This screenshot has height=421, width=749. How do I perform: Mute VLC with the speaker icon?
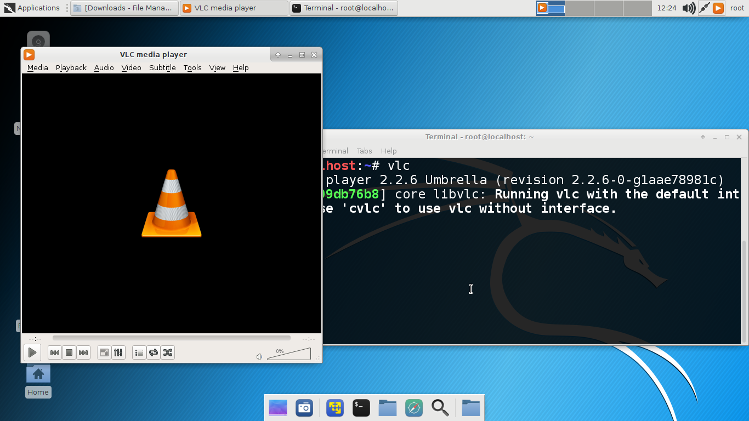point(258,356)
